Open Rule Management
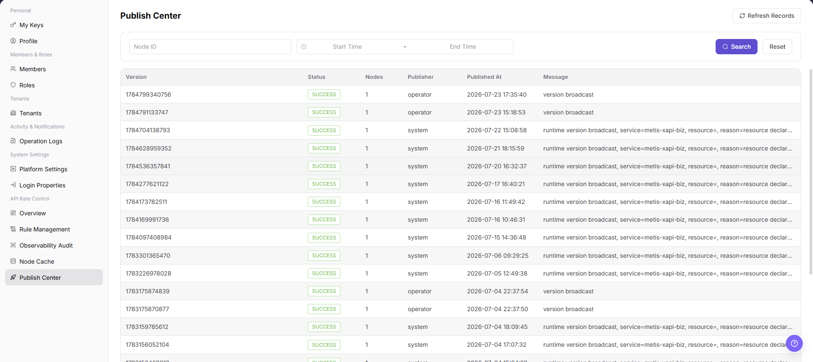The width and height of the screenshot is (813, 362). pyautogui.click(x=54, y=229)
